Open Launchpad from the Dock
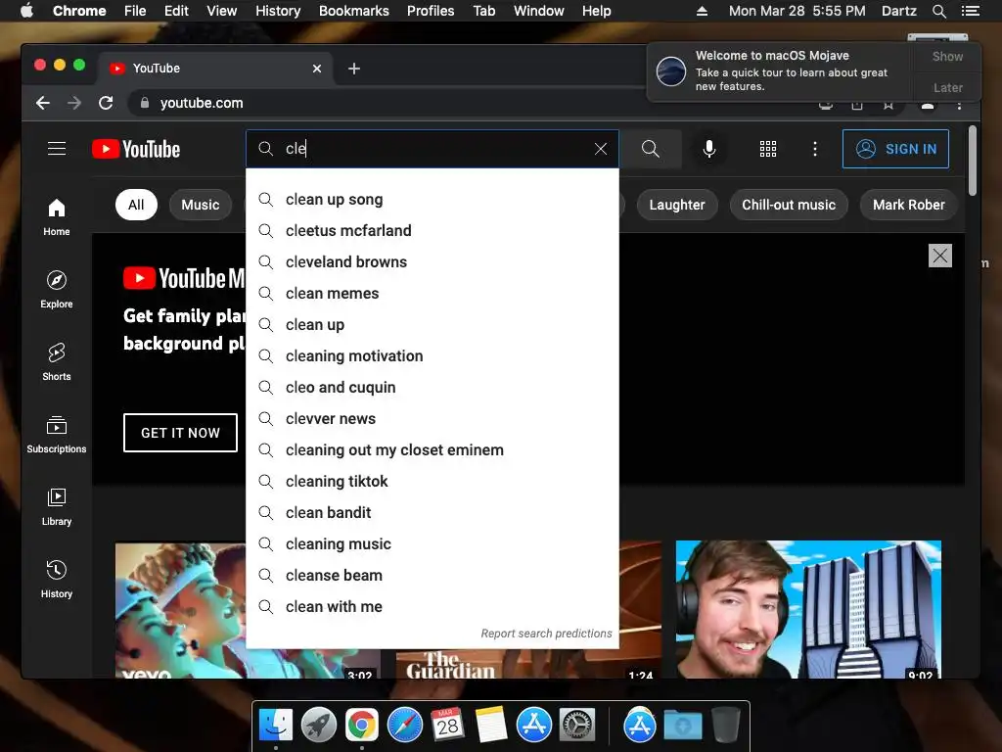This screenshot has width=1002, height=752. 319,725
